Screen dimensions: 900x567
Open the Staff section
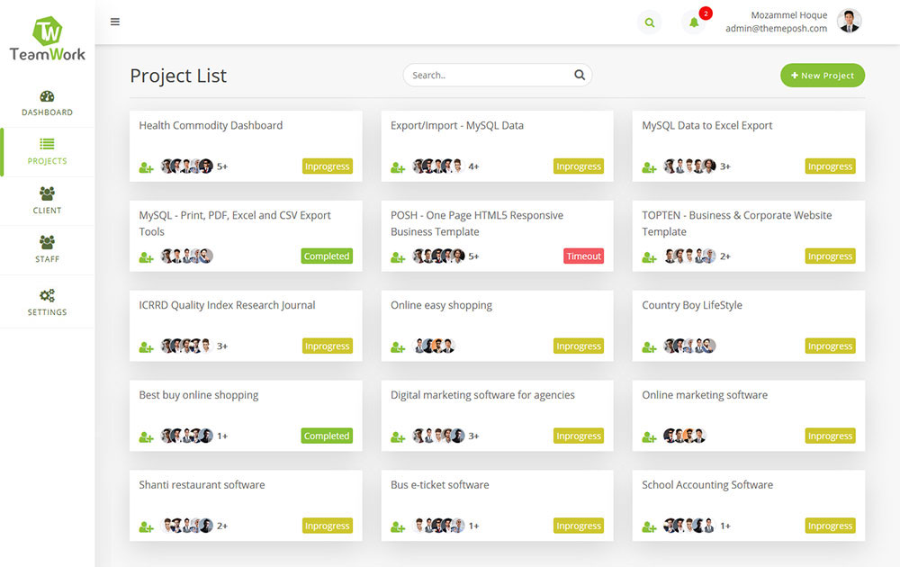(47, 248)
